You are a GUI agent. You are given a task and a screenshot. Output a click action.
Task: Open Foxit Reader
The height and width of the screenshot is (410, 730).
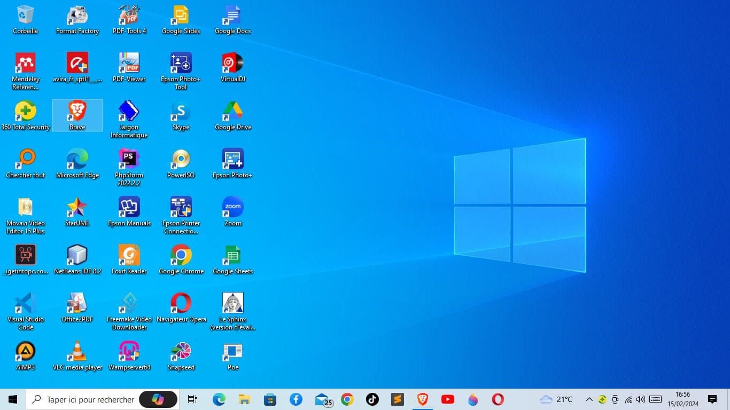pos(129,256)
